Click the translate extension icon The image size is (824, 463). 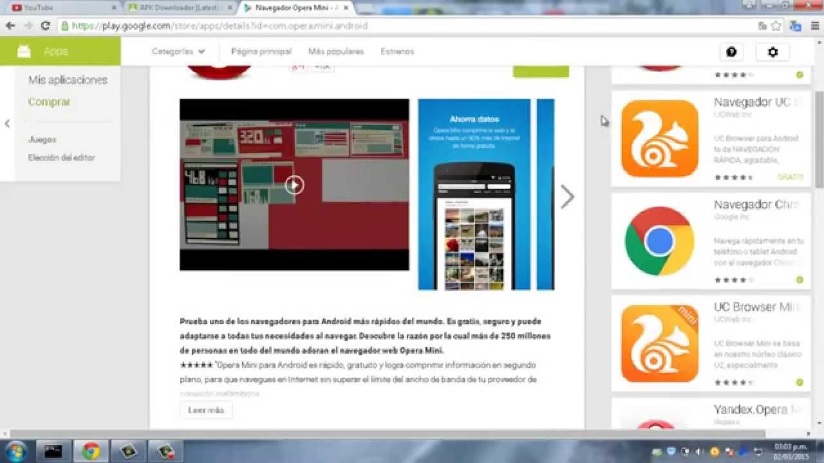click(796, 26)
